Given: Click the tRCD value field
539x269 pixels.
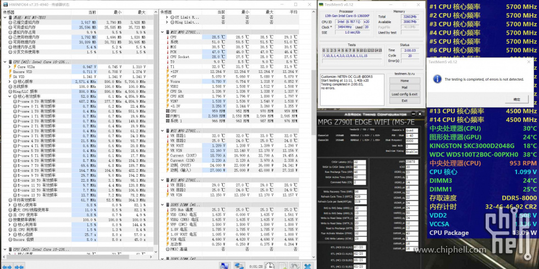Looking at the screenshot, I should tap(360, 167).
